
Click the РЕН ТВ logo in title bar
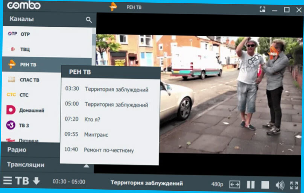click(113, 7)
